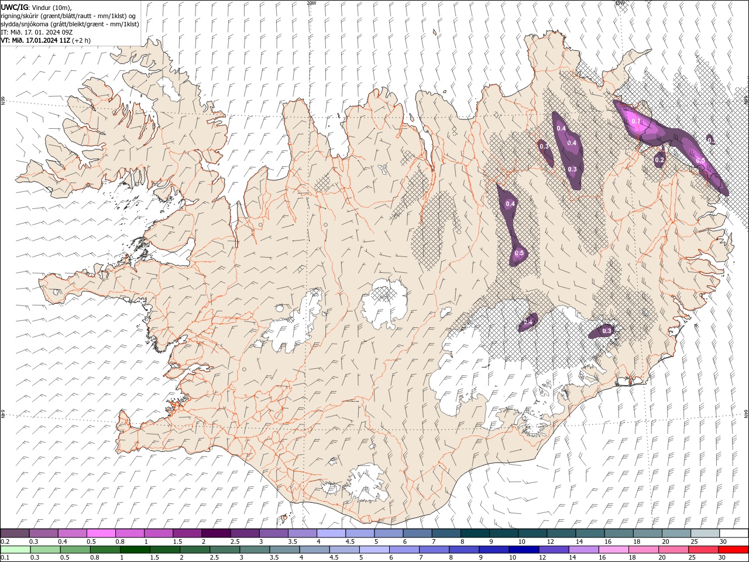Click the lower legend swatch starting at 25
Image resolution: width=749 pixels, height=562 pixels.
703,550
